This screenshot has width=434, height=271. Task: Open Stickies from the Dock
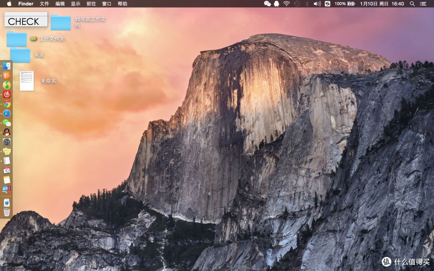(7, 151)
